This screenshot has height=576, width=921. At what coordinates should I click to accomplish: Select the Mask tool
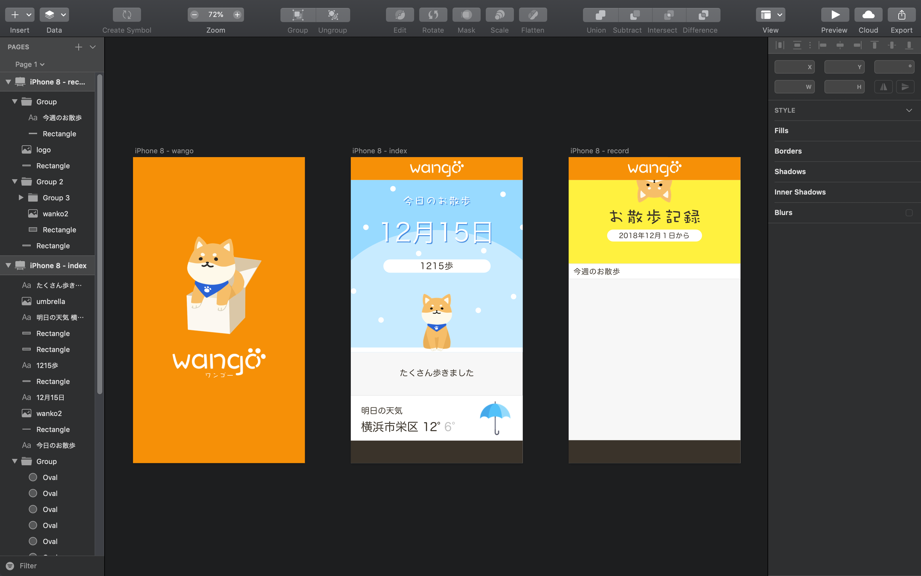click(x=466, y=15)
